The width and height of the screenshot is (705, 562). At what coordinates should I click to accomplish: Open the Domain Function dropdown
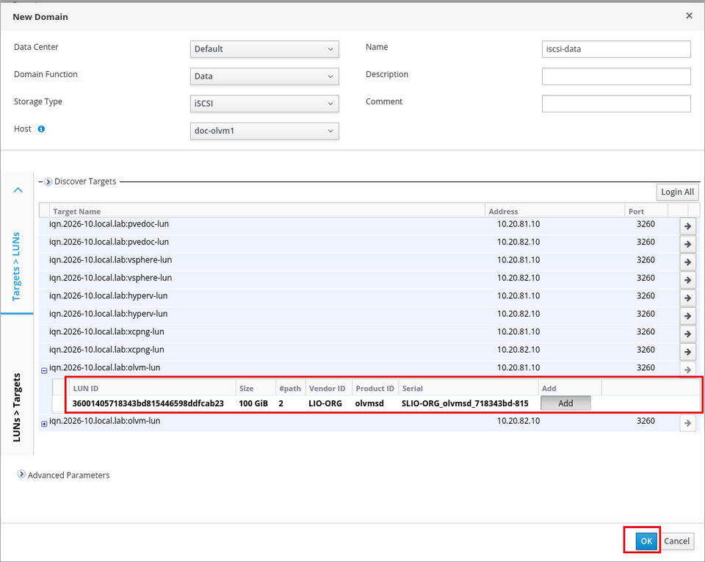(264, 76)
